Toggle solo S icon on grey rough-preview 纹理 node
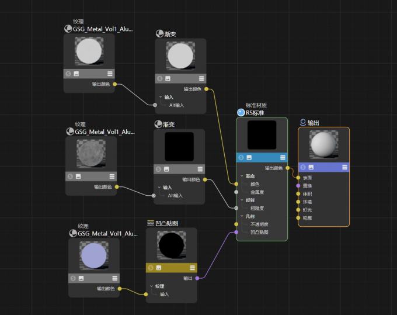Viewport: 397px width, 315px height. (70, 176)
